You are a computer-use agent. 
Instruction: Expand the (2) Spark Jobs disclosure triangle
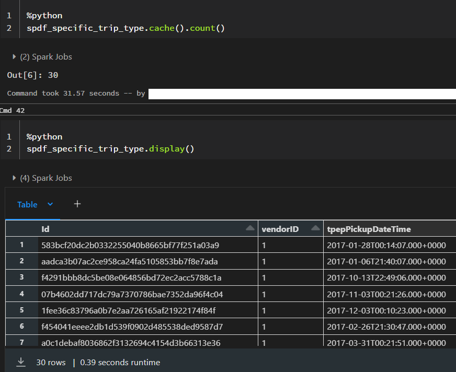point(14,56)
